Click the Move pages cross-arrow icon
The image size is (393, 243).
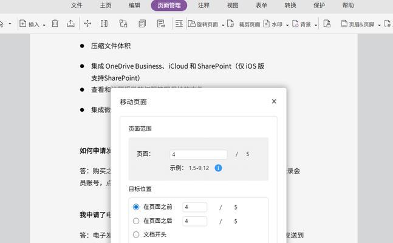click(87, 24)
